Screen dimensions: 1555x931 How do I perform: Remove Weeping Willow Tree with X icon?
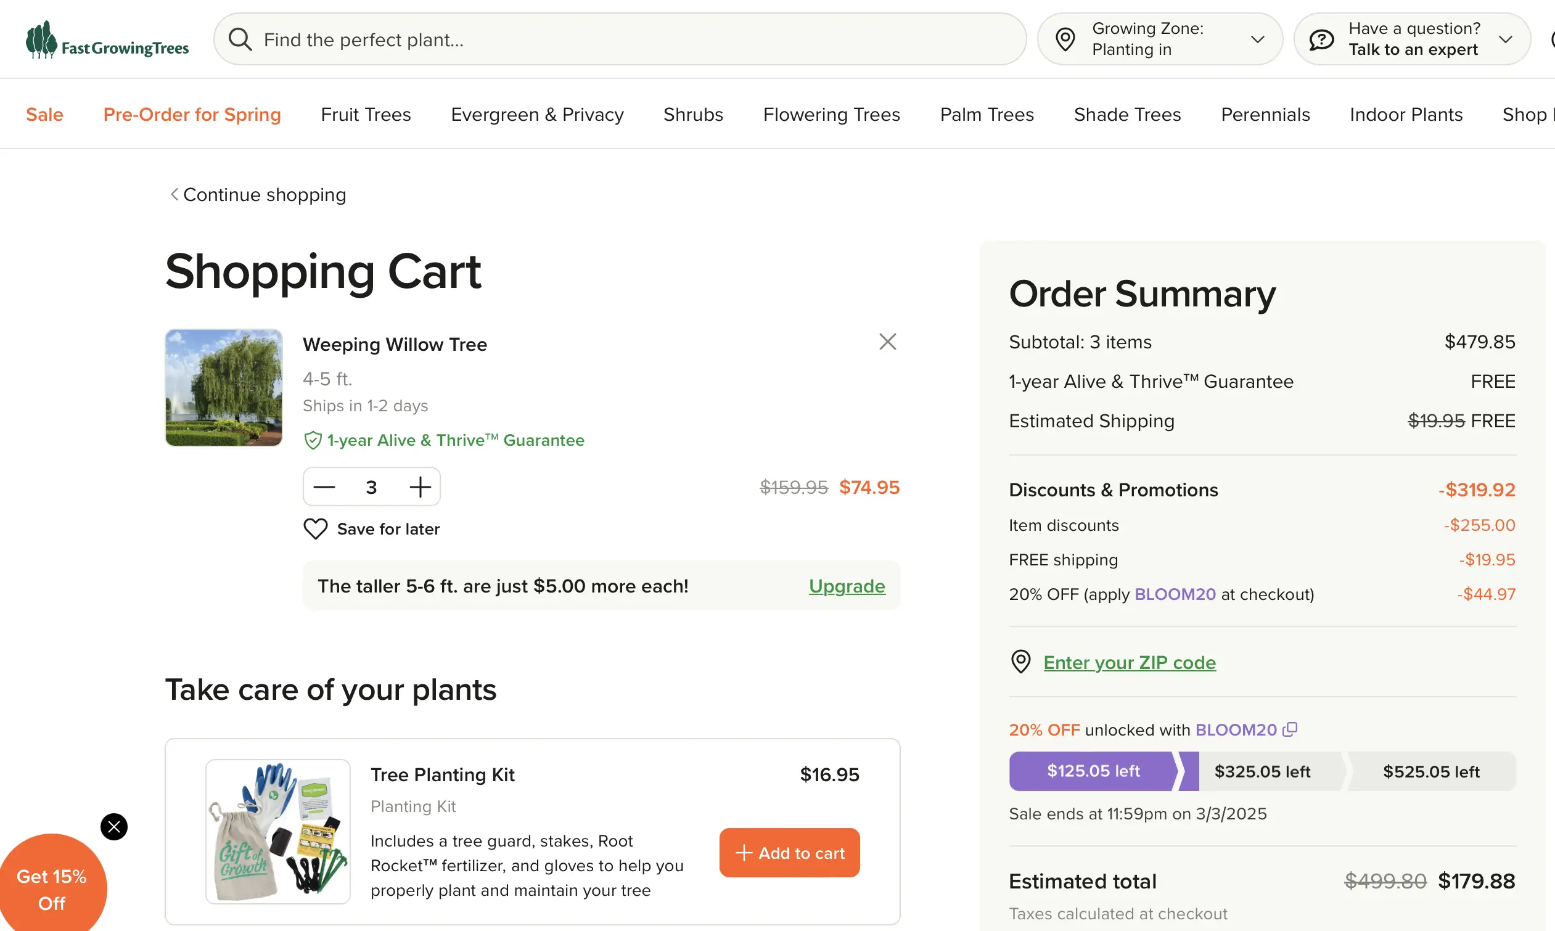coord(887,342)
